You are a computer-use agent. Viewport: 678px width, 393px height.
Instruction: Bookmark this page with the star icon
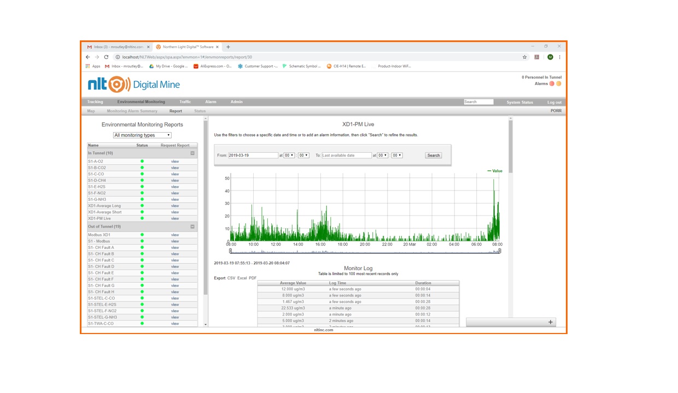(524, 57)
